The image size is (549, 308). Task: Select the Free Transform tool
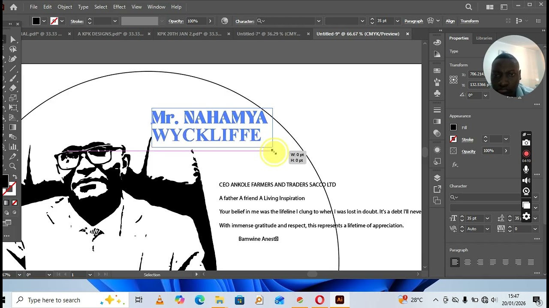click(13, 108)
